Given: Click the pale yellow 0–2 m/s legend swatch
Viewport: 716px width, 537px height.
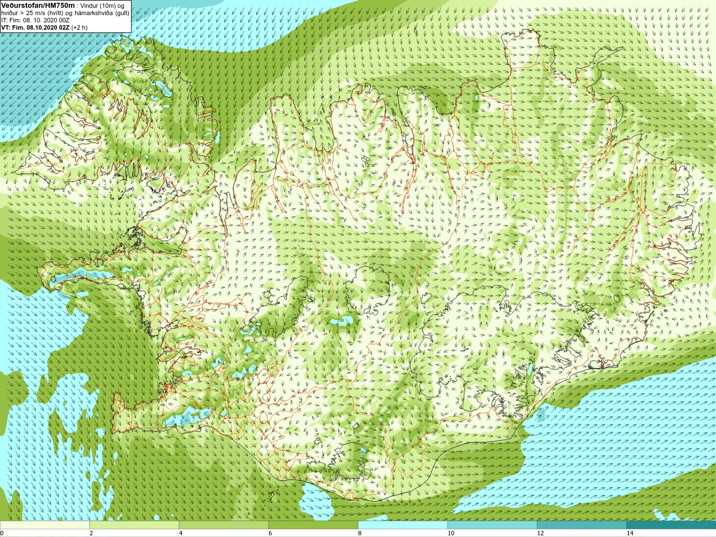Looking at the screenshot, I should coord(45,525).
